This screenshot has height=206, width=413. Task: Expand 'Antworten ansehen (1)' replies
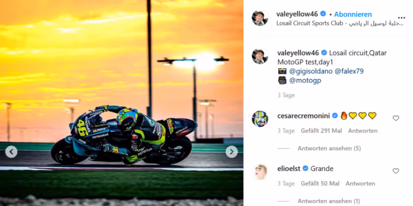point(329,201)
